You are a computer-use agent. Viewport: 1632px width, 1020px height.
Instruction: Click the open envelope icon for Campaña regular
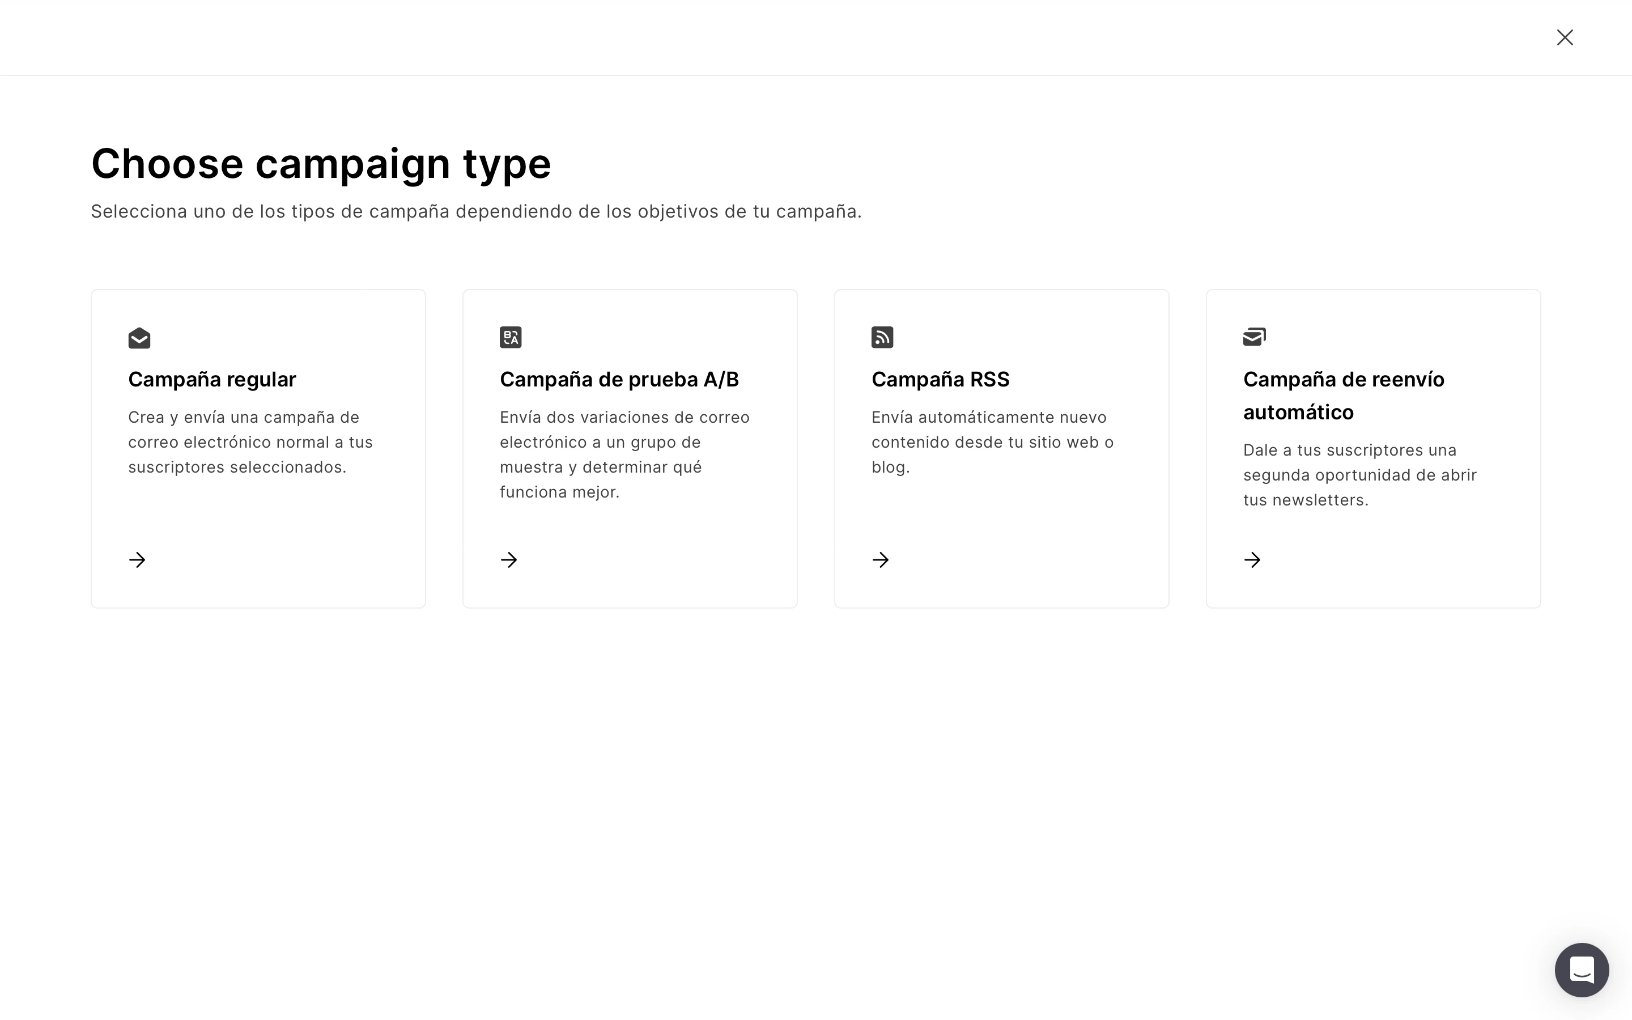[139, 337]
